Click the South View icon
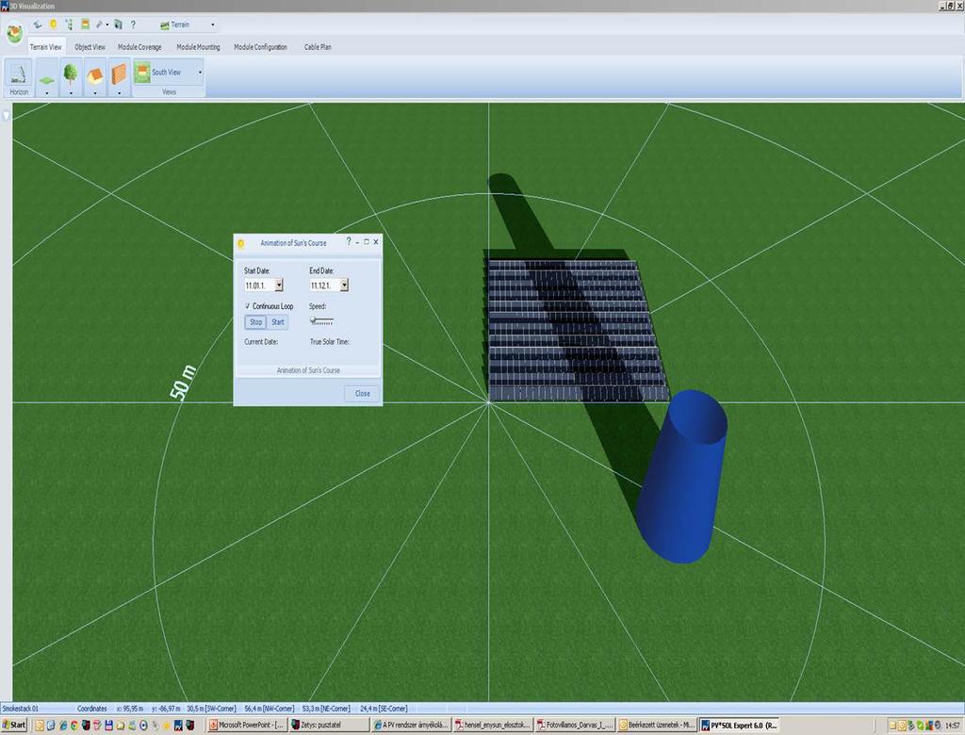The width and height of the screenshot is (965, 735). [142, 72]
